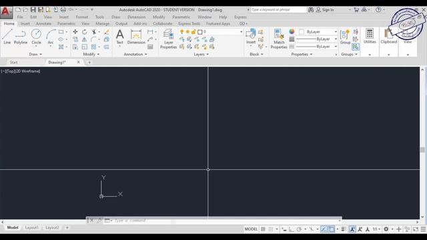427x240 pixels.
Task: Toggle object snap tracking button
Action: tap(324, 229)
